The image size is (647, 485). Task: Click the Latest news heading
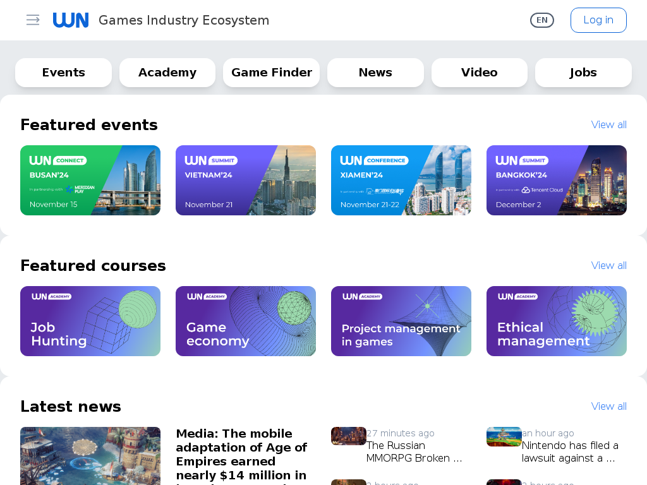click(71, 406)
